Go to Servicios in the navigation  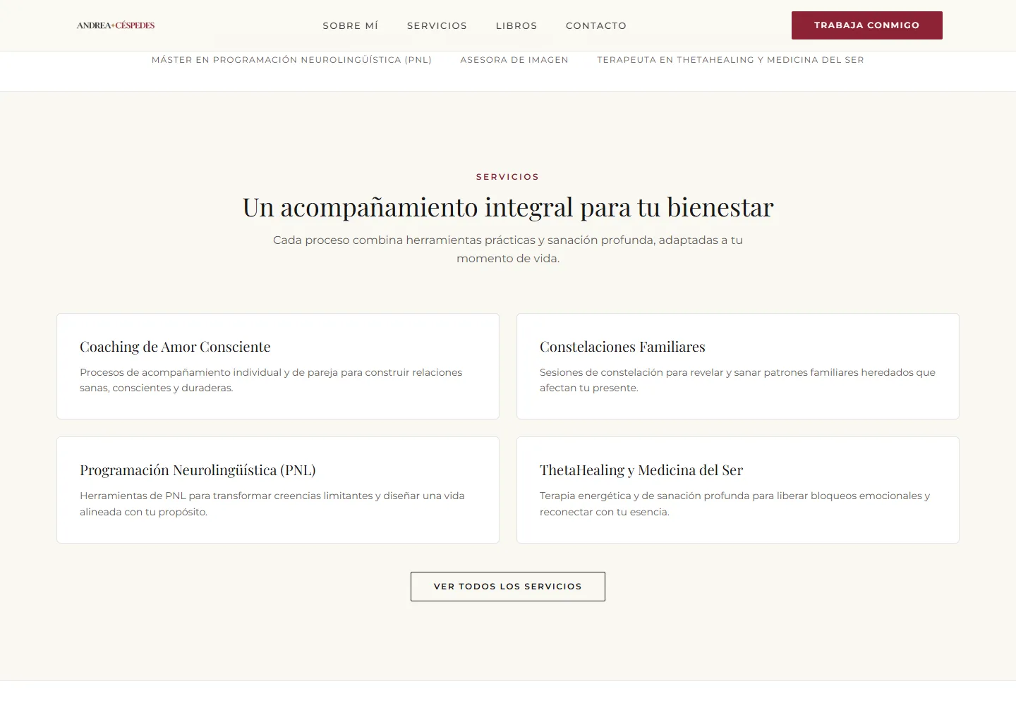click(x=437, y=25)
